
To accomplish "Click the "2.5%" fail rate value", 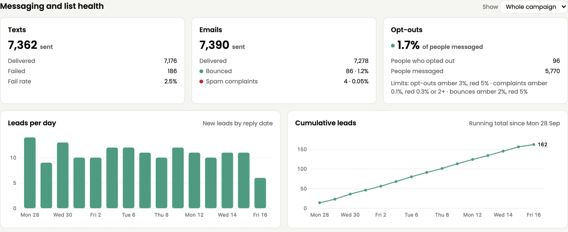I will pyautogui.click(x=171, y=81).
